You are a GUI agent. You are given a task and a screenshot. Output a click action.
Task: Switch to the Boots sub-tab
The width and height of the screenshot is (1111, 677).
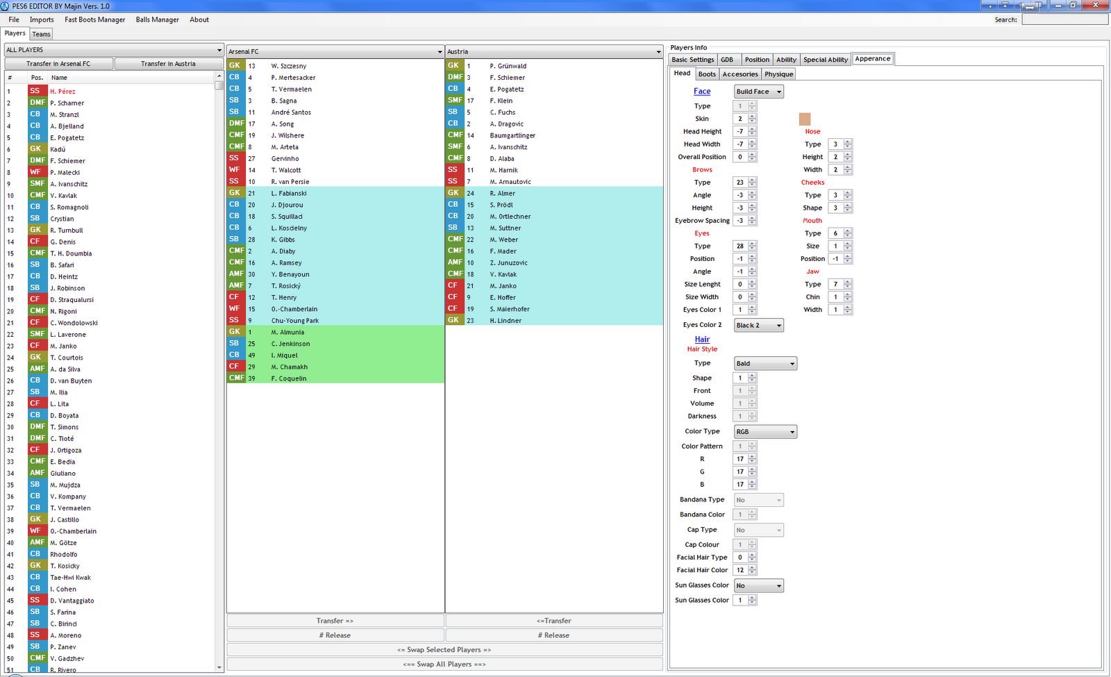click(707, 74)
